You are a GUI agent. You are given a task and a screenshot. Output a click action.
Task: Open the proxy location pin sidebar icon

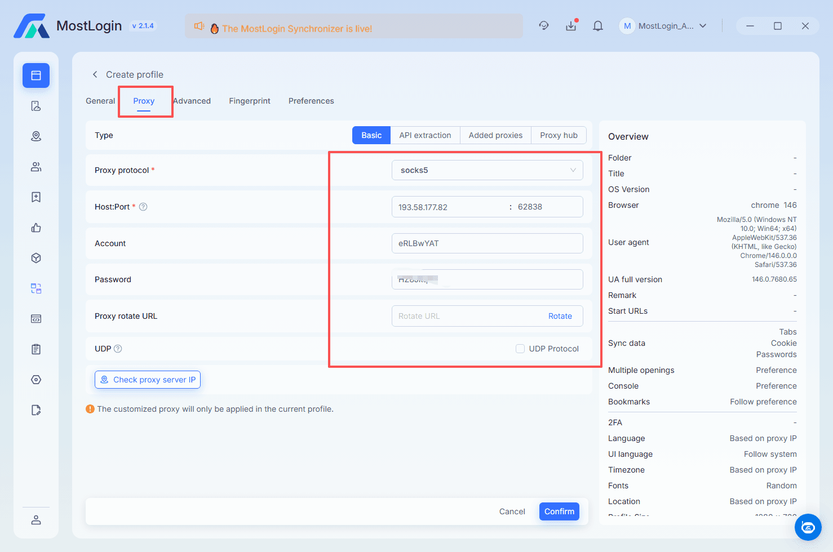pos(36,136)
